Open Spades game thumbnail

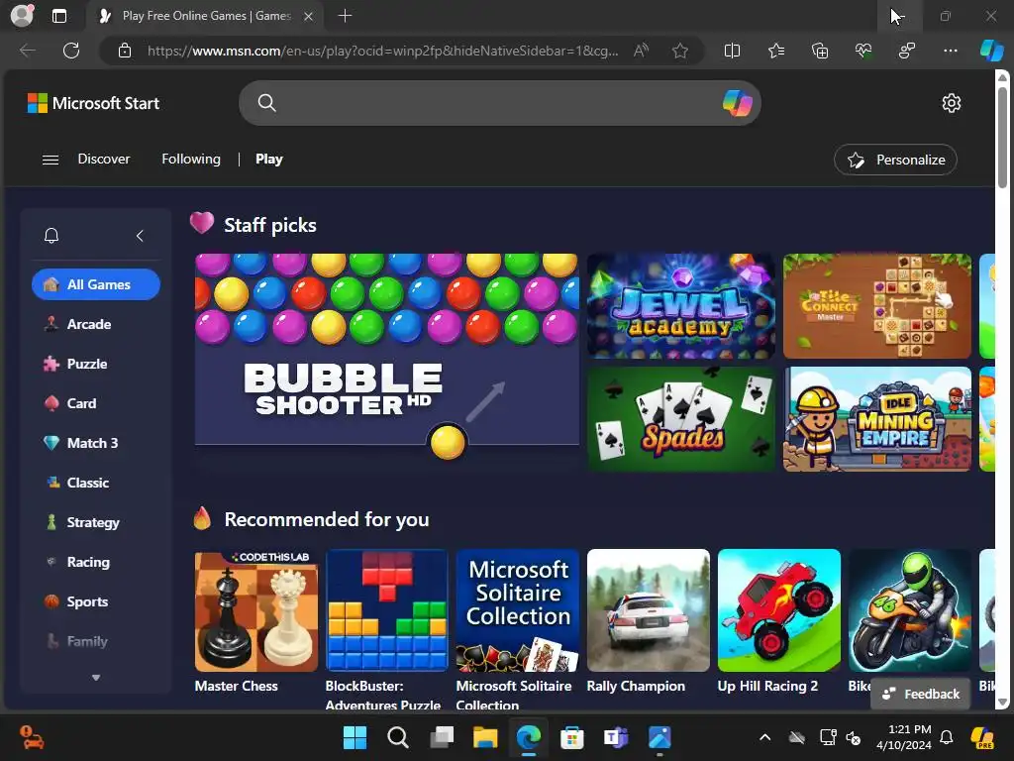point(681,419)
